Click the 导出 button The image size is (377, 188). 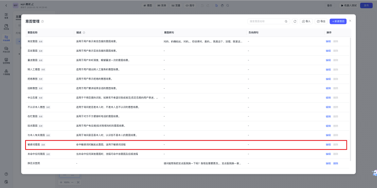point(321,21)
